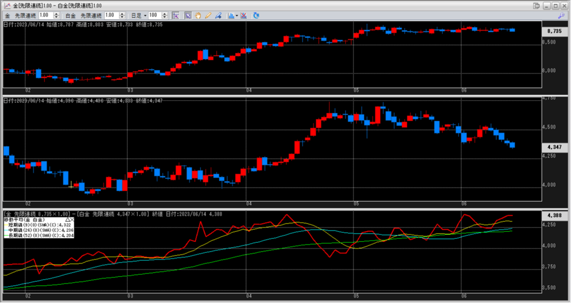
Task: Click the 白金 symbol button
Action: point(70,15)
